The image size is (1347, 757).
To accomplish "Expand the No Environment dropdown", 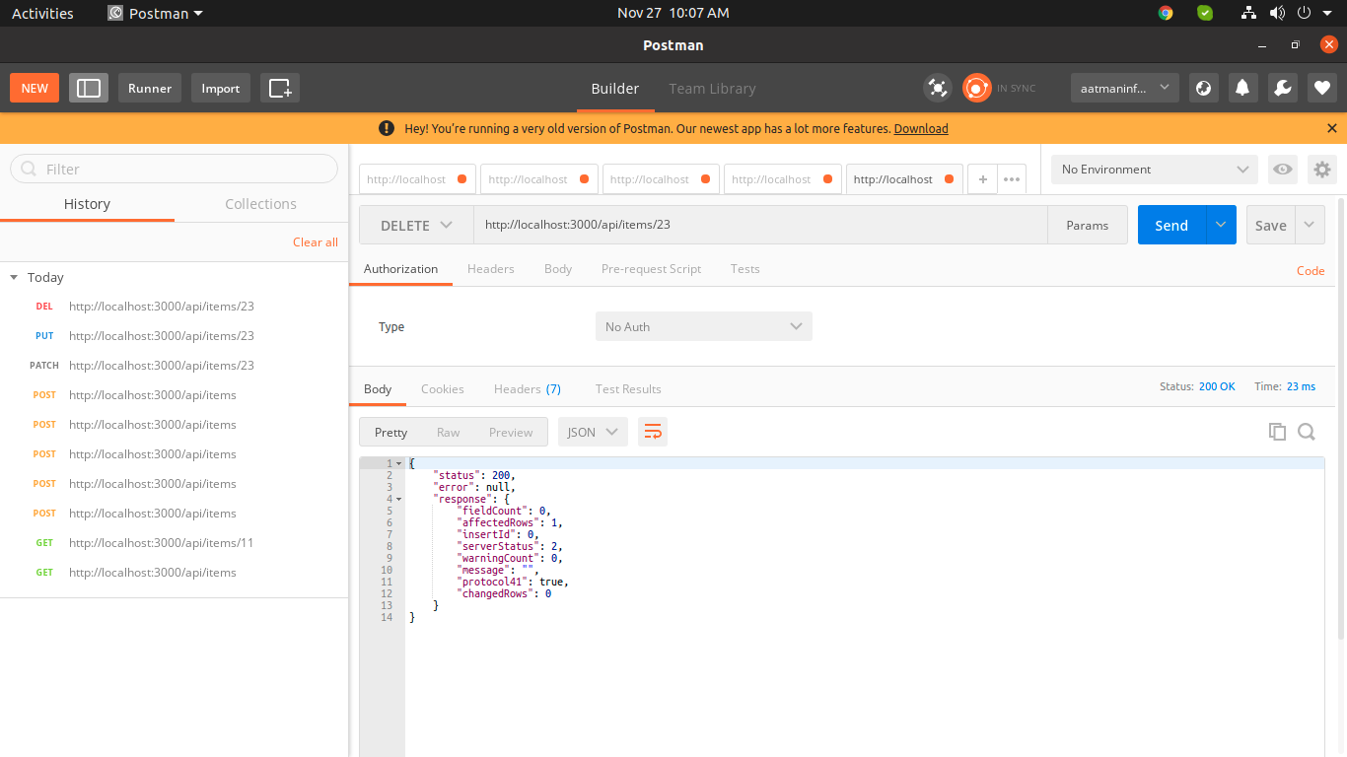I will pyautogui.click(x=1154, y=170).
